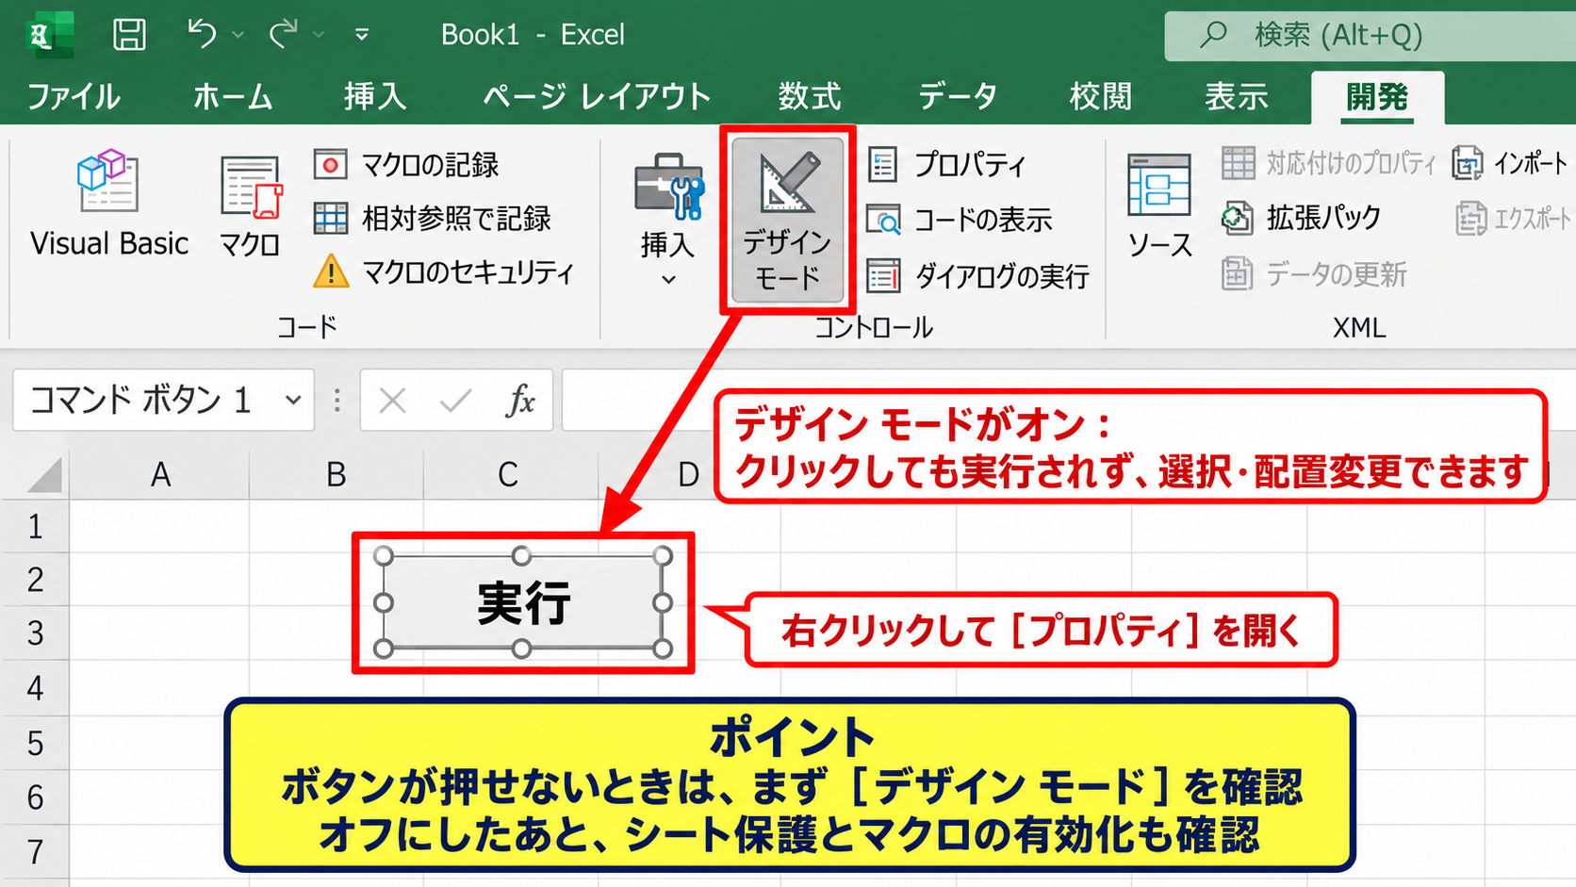This screenshot has width=1576, height=887.
Task: Switch to the データ tab
Action: pyautogui.click(x=958, y=96)
